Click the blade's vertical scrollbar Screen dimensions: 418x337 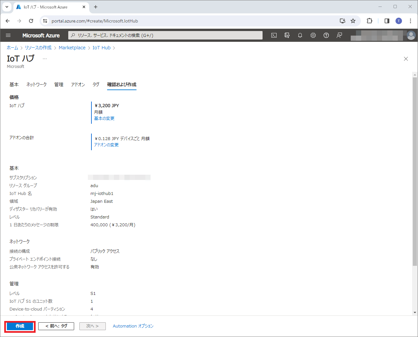pos(415,171)
